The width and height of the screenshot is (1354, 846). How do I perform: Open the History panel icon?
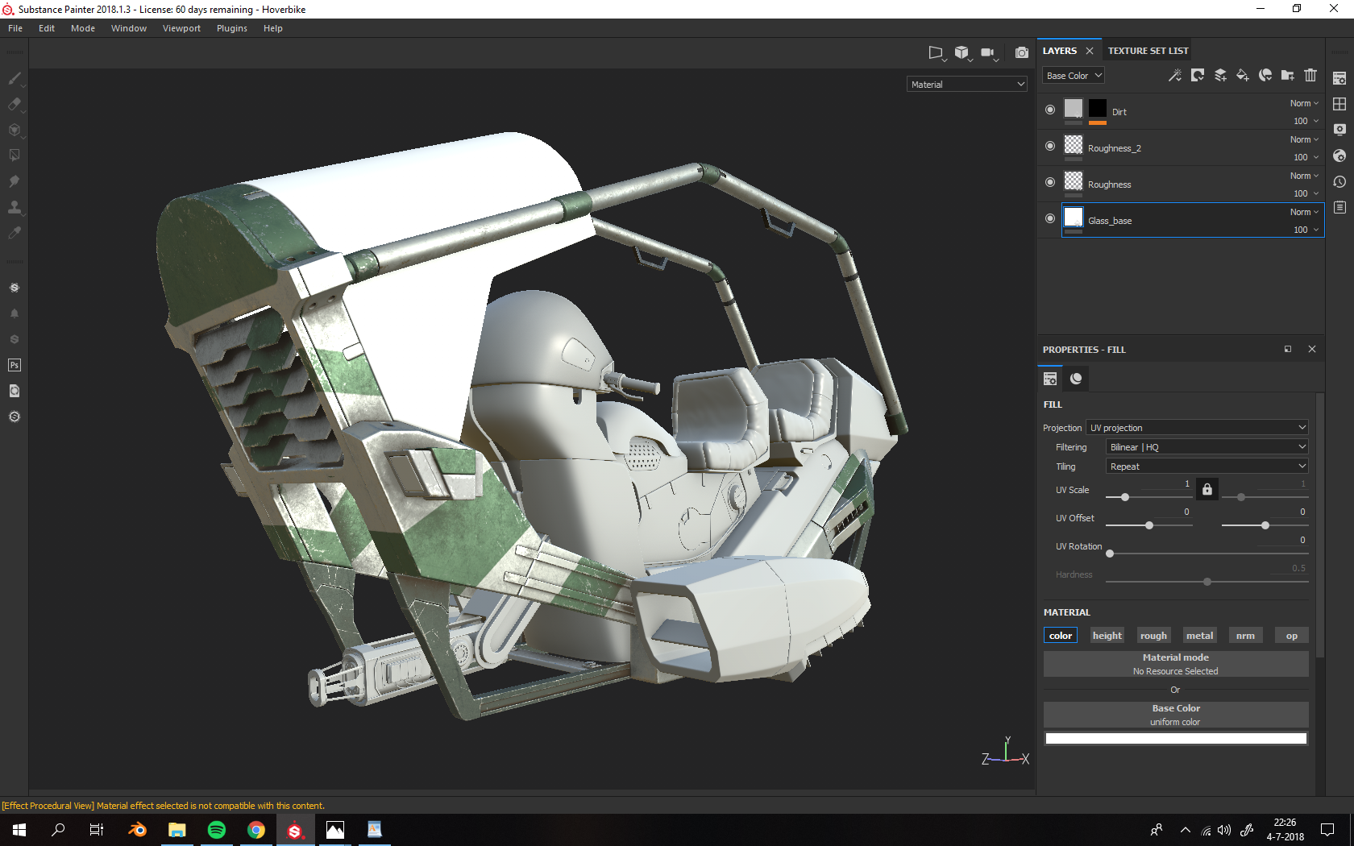pyautogui.click(x=1339, y=182)
